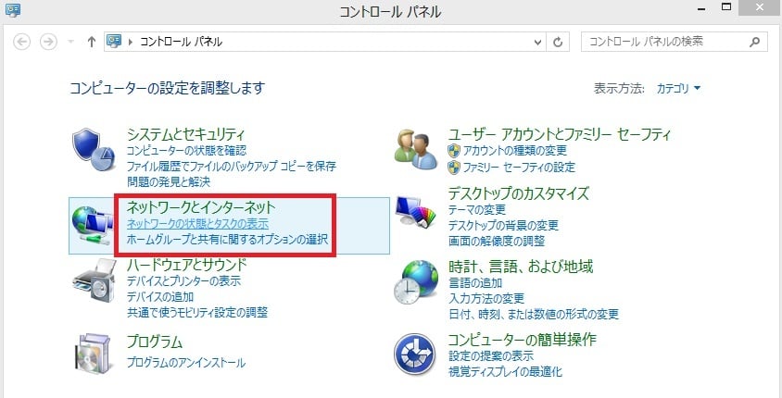This screenshot has height=398, width=782.
Task: Open Clock, Language, Region globe-clock icon
Action: click(x=416, y=282)
